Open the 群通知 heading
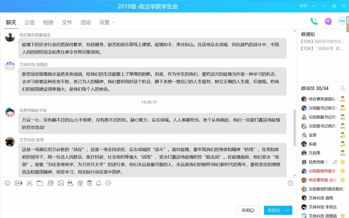The width and height of the screenshot is (349, 218). pos(308,34)
